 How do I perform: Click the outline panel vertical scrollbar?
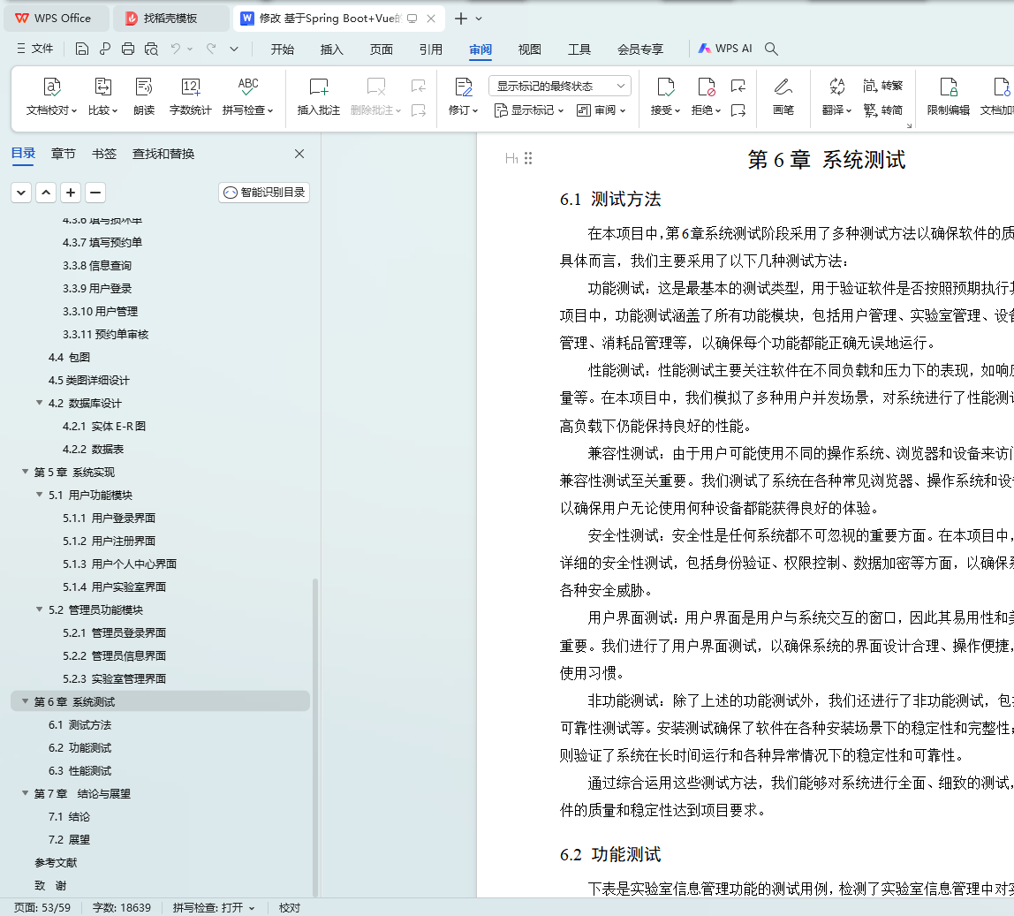click(315, 736)
